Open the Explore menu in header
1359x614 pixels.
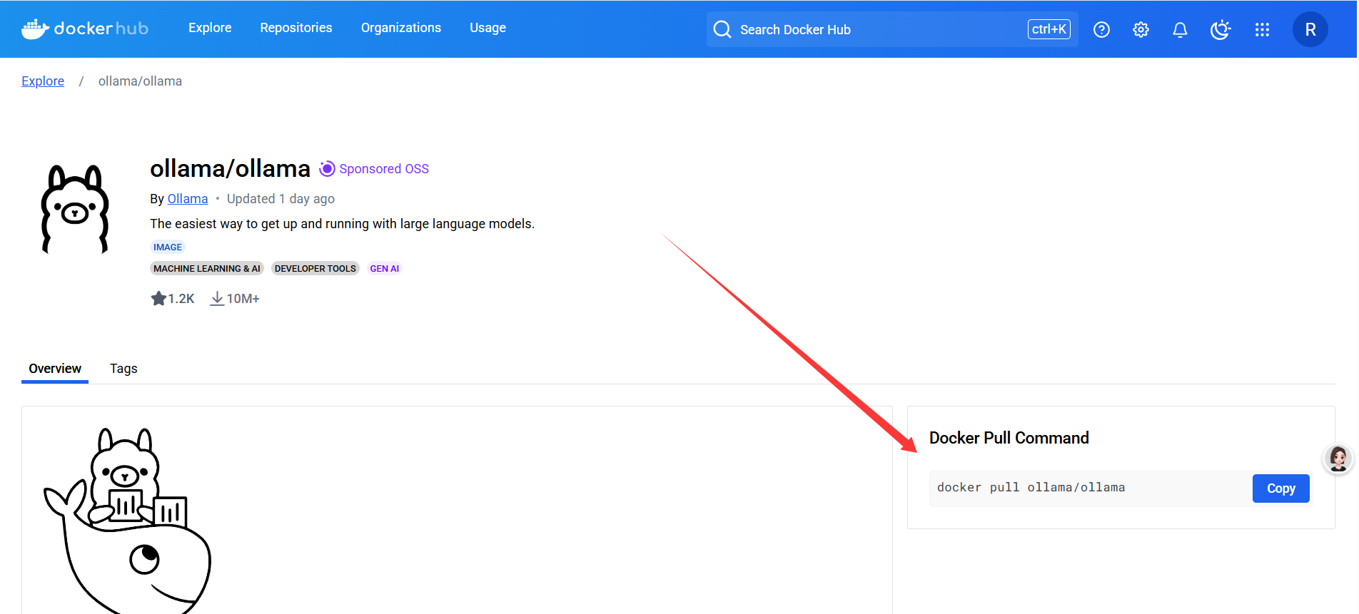[x=210, y=28]
